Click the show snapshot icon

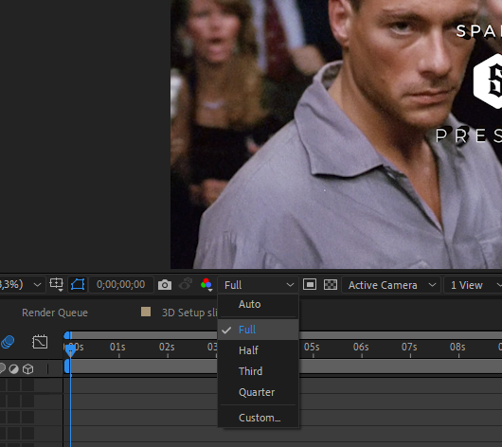(186, 284)
